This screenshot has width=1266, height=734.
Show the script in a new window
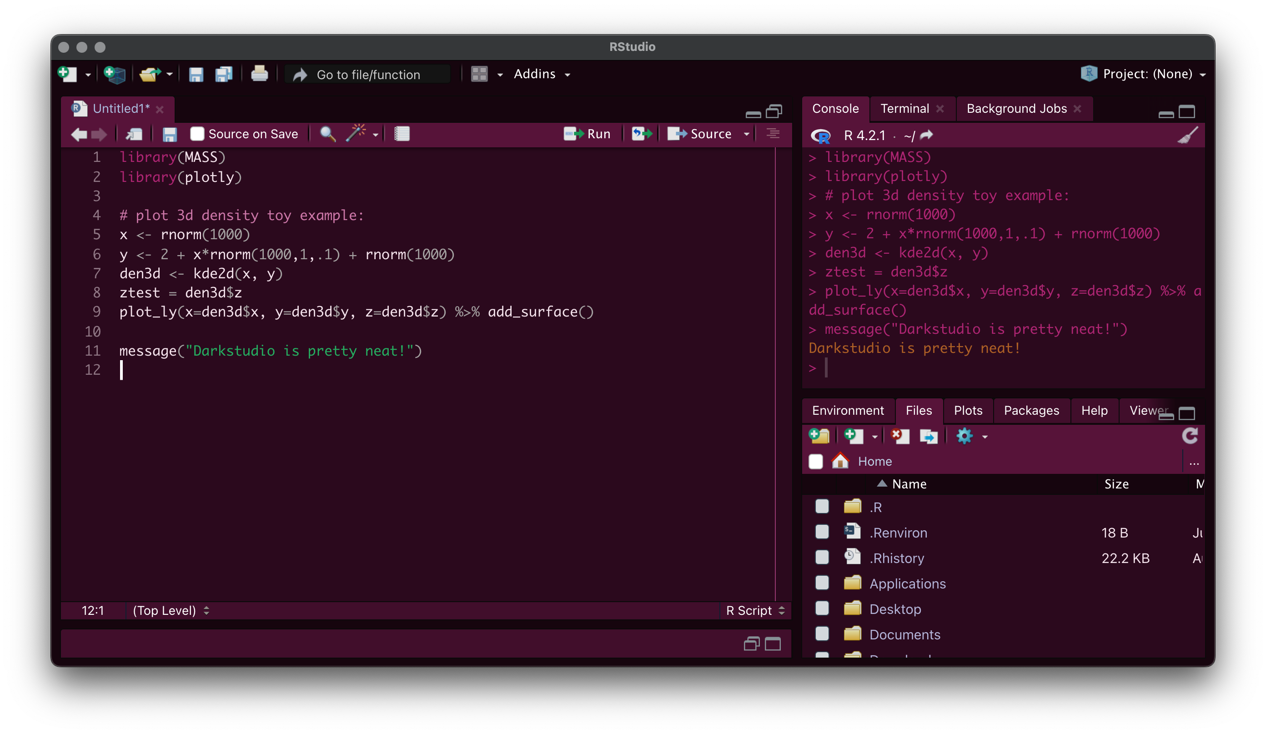[x=134, y=134]
